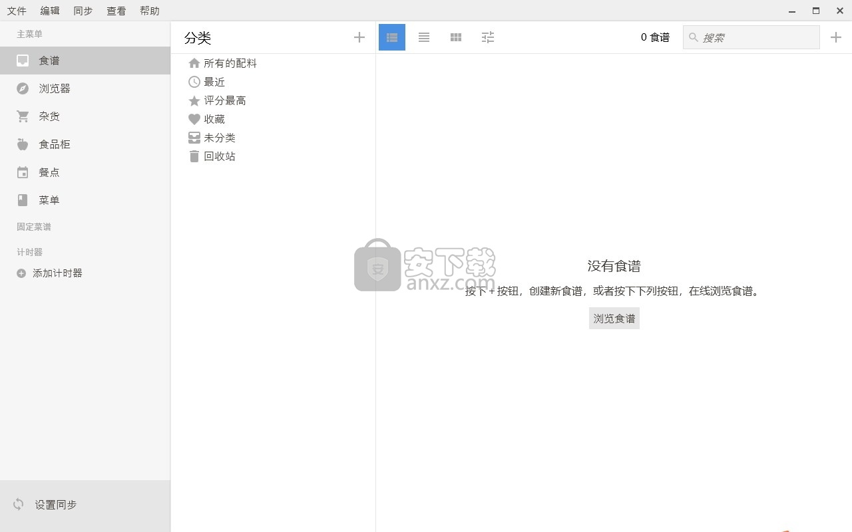Open the 食品柜 pantry section

pos(85,144)
